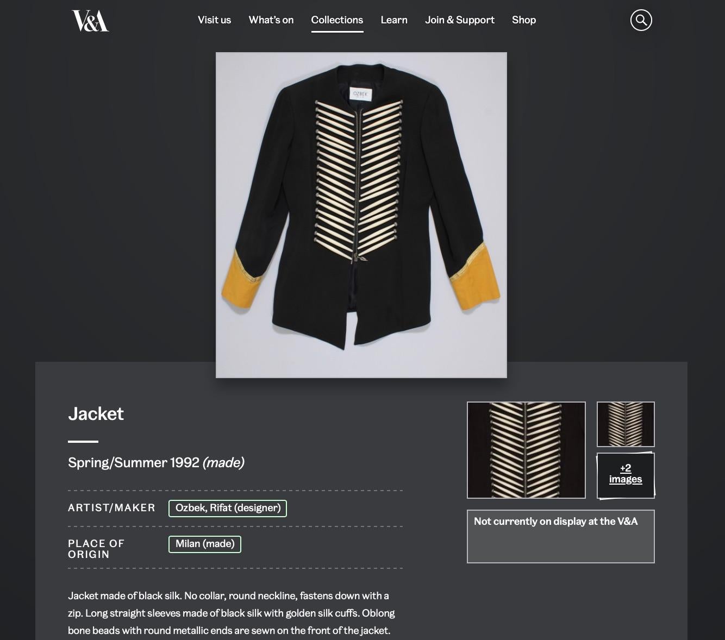
Task: Open Join & Support menu
Action: point(460,20)
